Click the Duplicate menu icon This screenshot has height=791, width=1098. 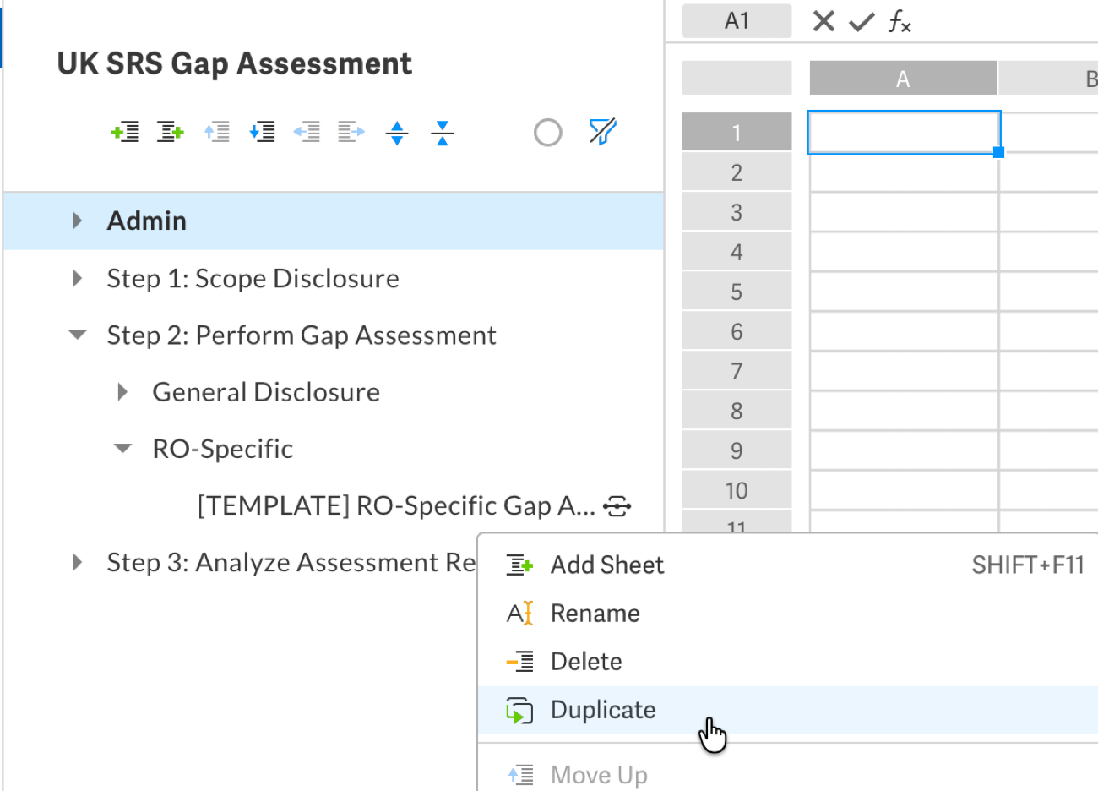tap(519, 711)
